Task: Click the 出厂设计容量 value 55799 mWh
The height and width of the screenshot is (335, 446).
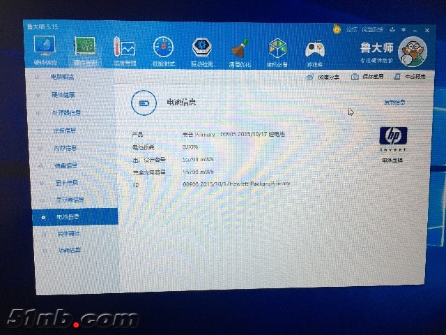Action: [x=198, y=160]
